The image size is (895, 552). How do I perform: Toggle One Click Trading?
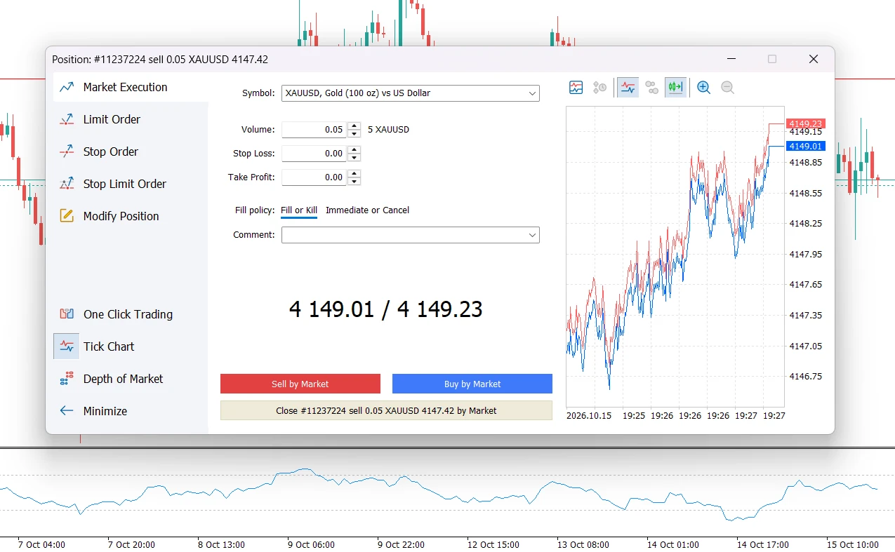tap(131, 314)
